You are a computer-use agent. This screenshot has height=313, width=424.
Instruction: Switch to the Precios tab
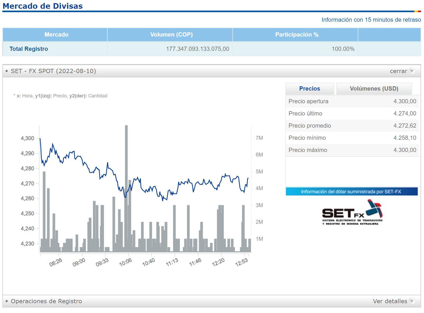pos(310,89)
